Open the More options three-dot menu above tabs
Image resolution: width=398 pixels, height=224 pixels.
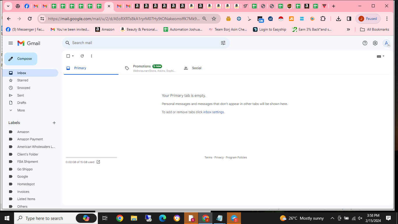click(91, 56)
